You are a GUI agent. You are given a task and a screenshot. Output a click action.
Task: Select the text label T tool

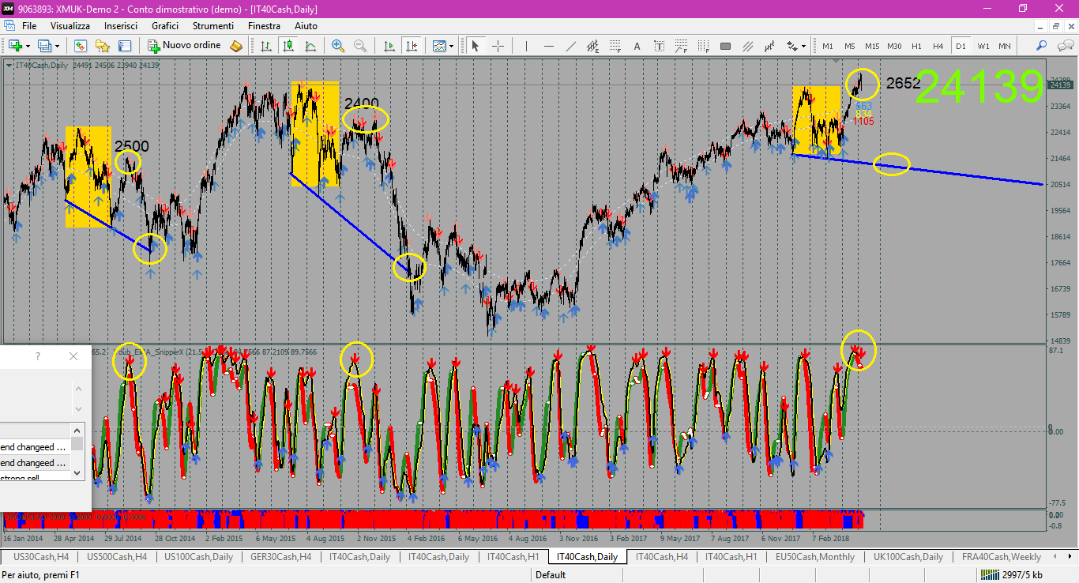(x=659, y=46)
